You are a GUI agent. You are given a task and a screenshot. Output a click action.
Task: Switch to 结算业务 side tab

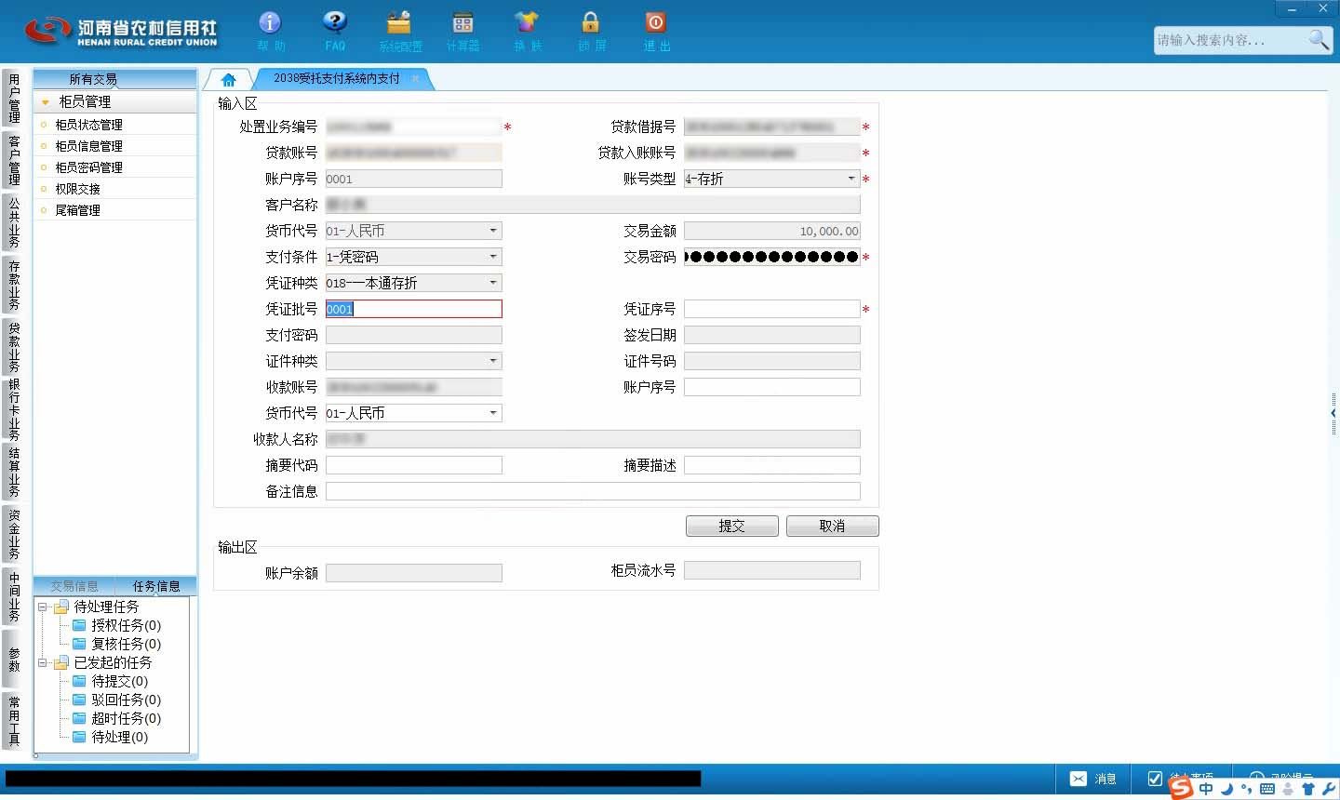pos(13,472)
